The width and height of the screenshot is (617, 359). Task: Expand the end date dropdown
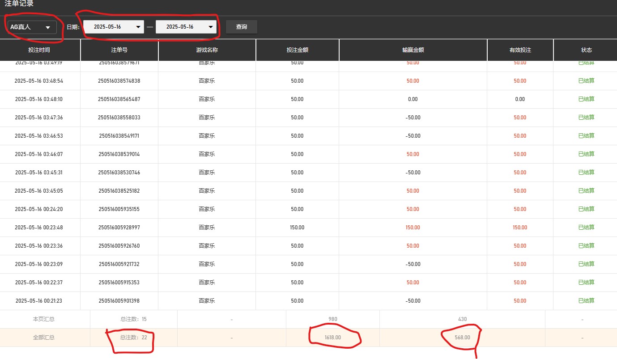click(x=186, y=27)
